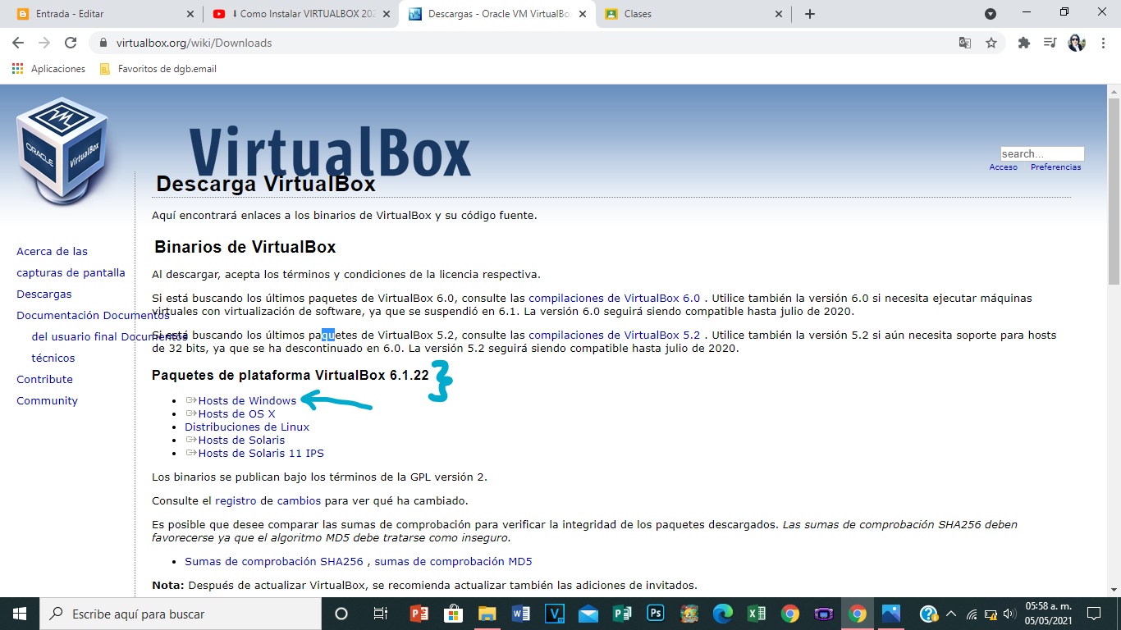Click the Distribuciones de Linux link
Viewport: 1121px width, 630px height.
coord(246,427)
